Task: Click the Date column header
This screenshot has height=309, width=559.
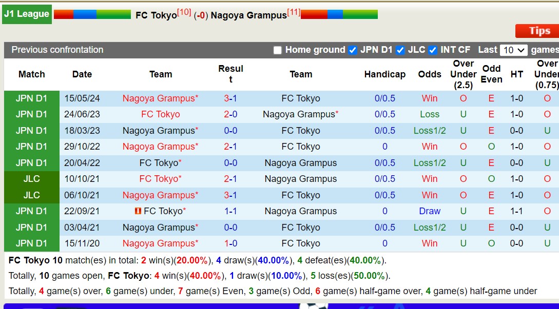Action: (82, 74)
